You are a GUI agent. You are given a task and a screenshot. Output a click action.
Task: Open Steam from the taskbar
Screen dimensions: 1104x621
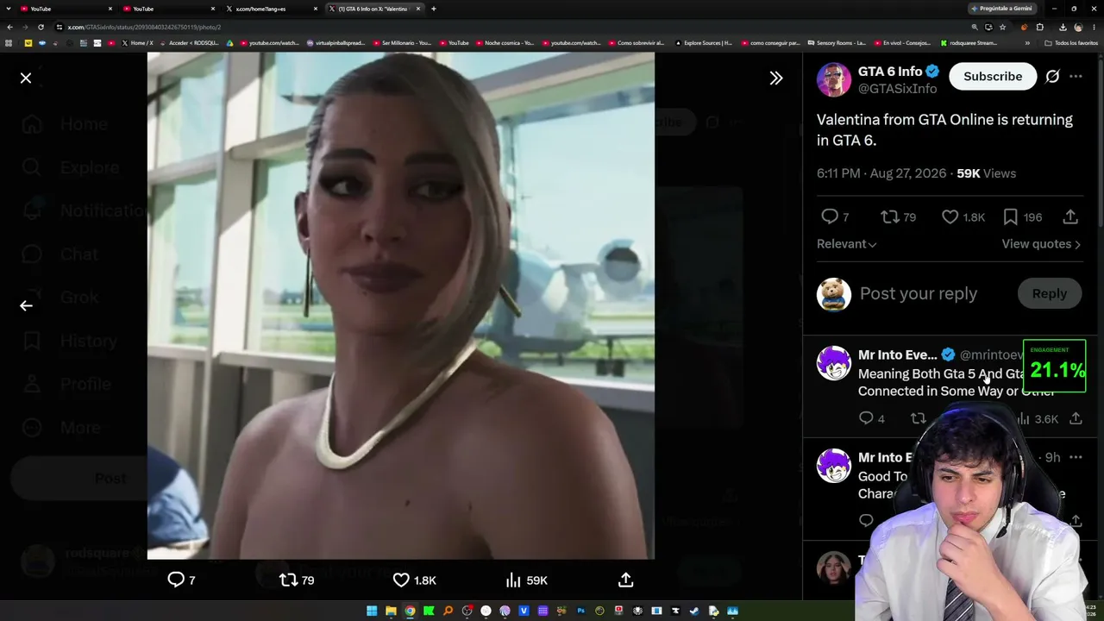(x=694, y=611)
